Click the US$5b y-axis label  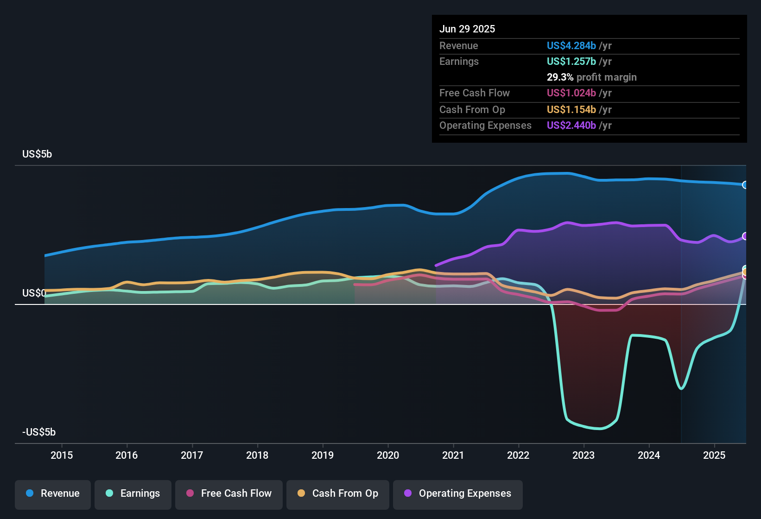coord(37,154)
